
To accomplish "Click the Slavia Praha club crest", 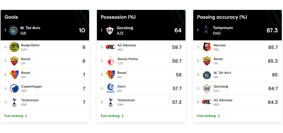I will coord(110,61).
